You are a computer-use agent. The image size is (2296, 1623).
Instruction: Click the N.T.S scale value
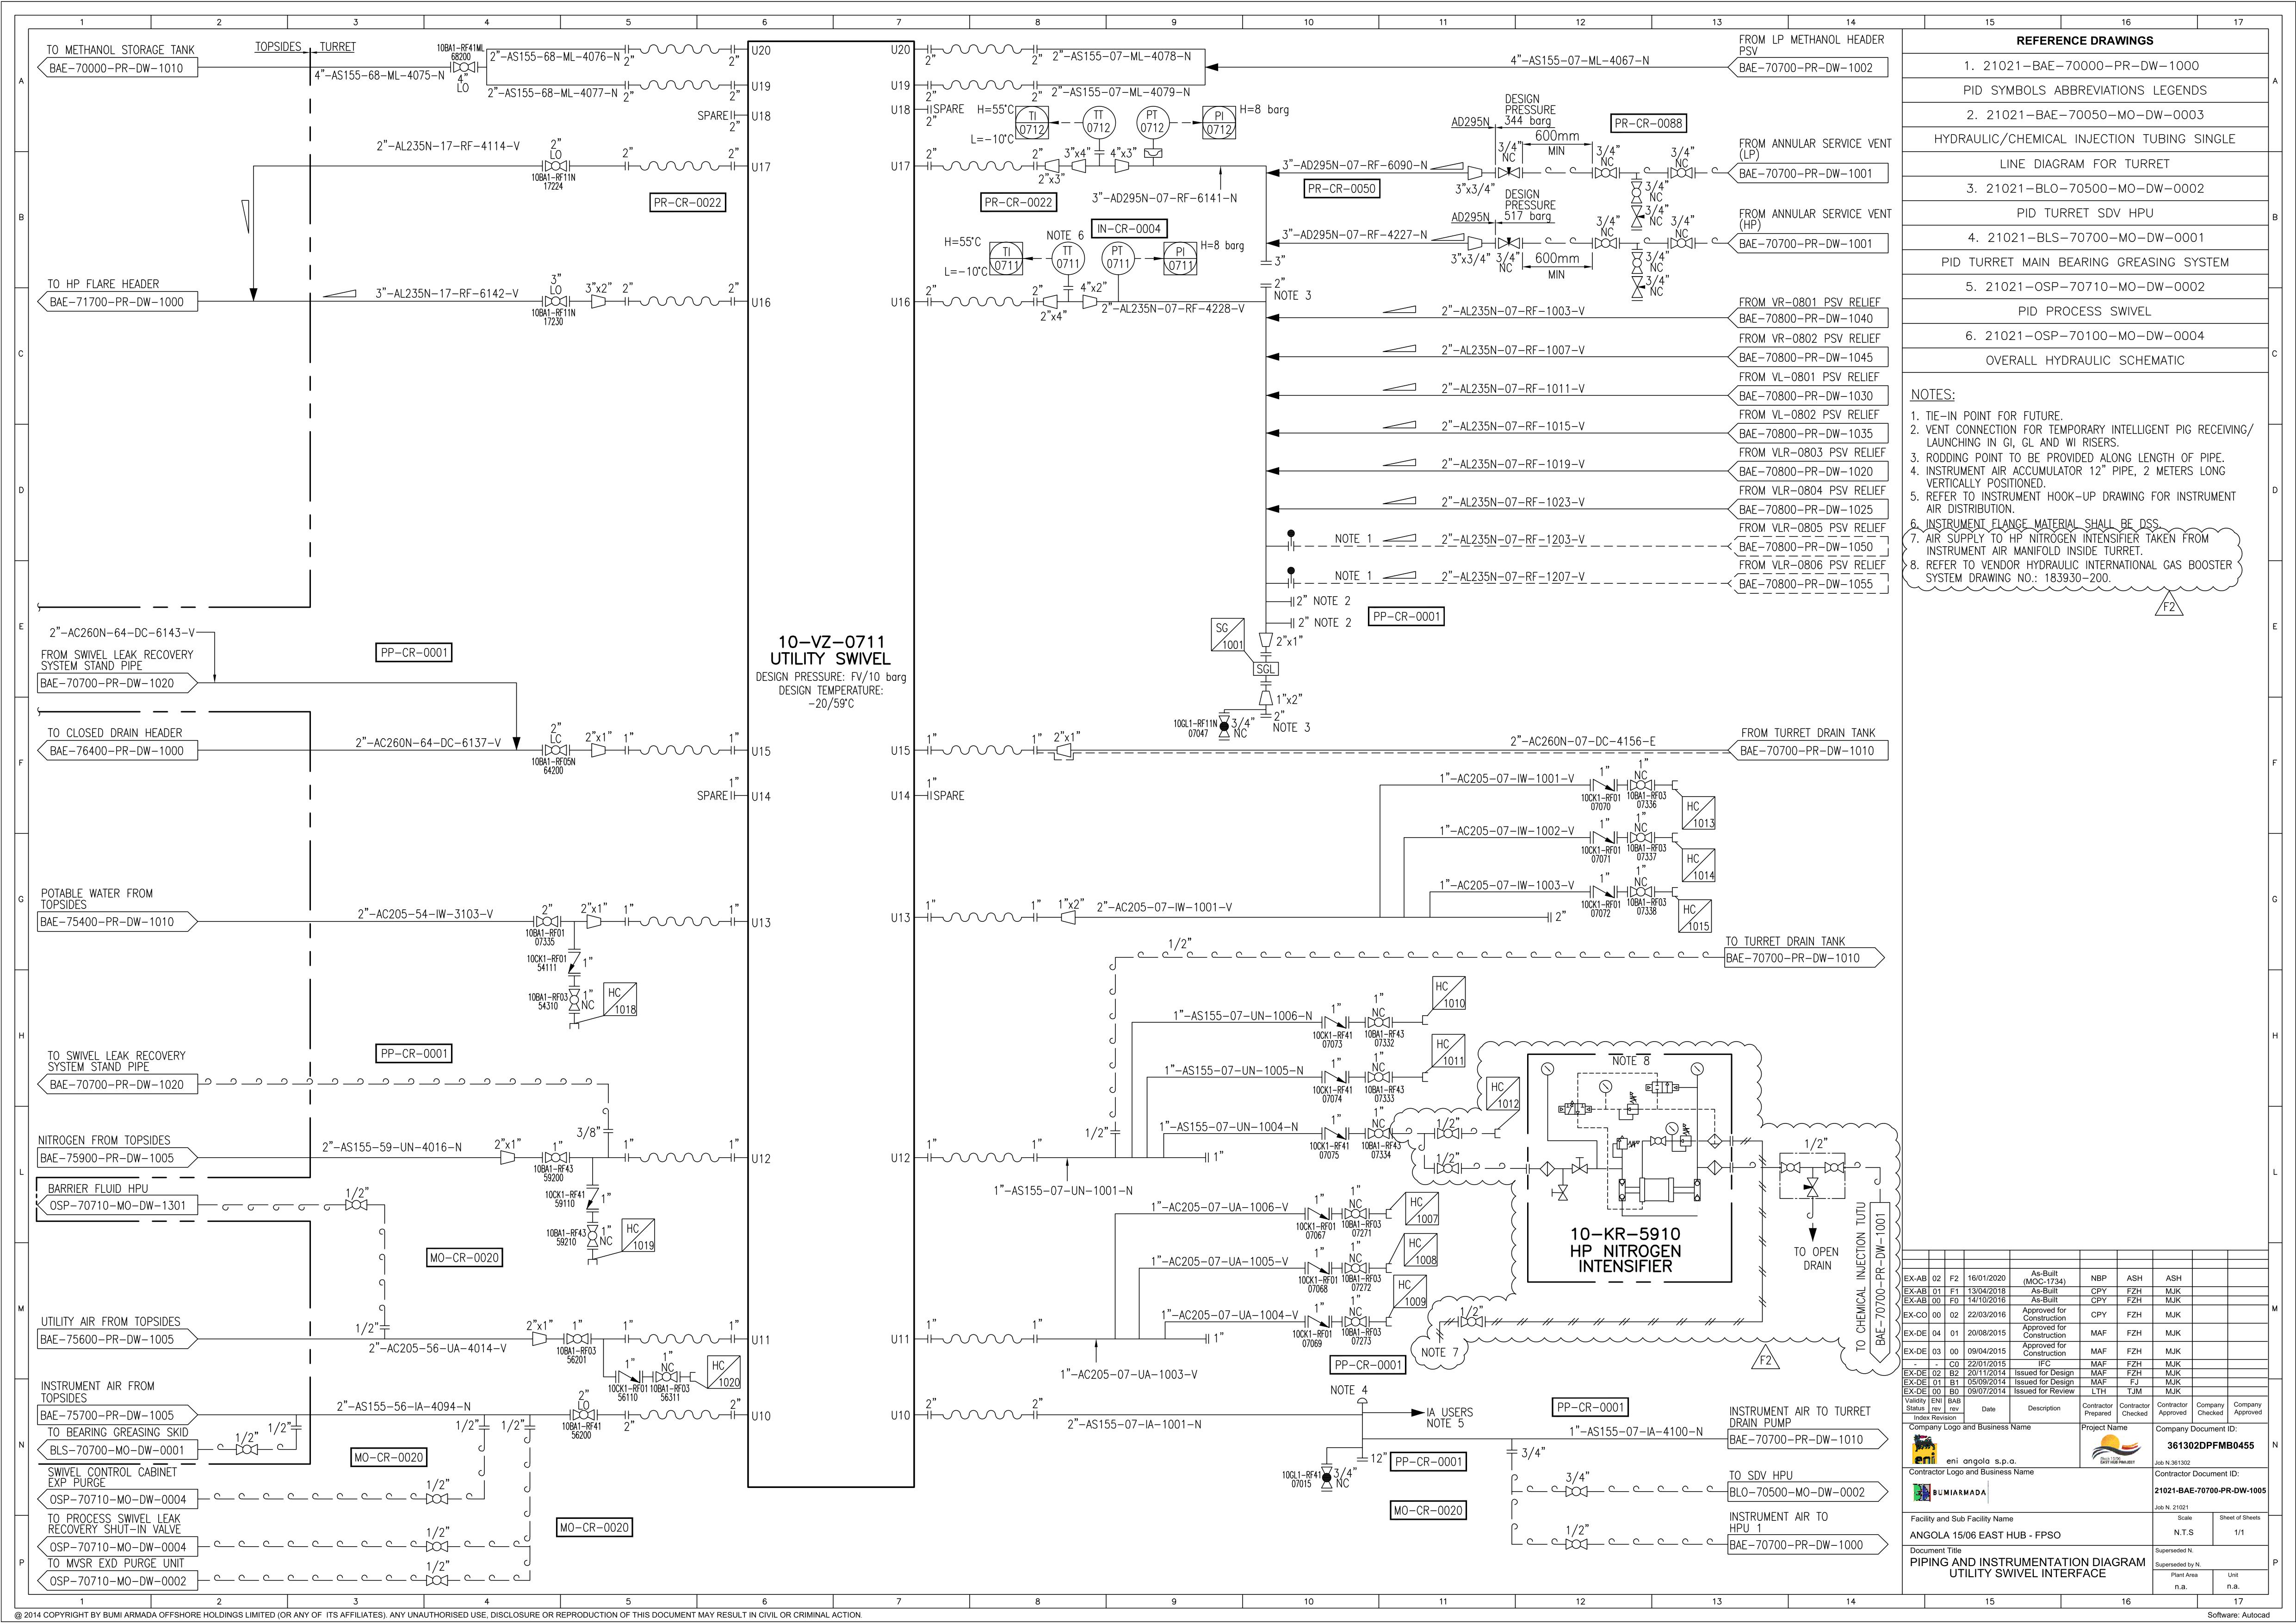click(x=2184, y=1532)
